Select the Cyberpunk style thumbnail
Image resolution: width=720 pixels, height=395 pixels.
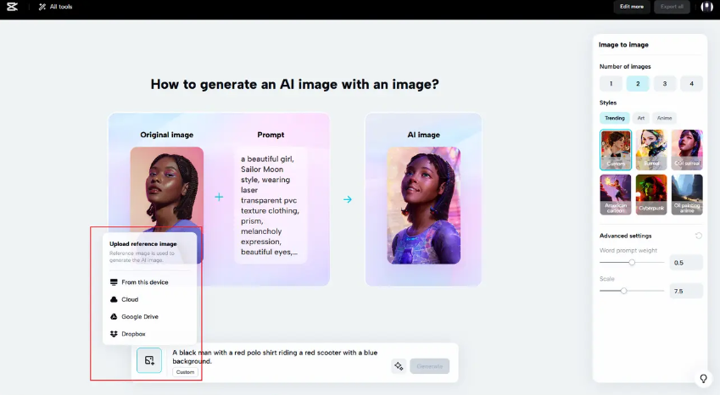coord(651,194)
